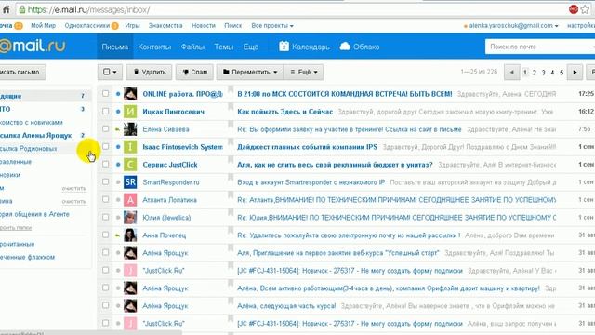Open the Переместить dropdown
The height and width of the screenshot is (335, 595).
point(250,72)
